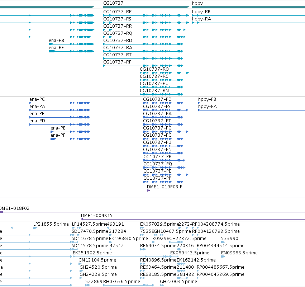This screenshot has height=287, width=305.
Task: Select EST RE40896.5prime
Action: pyautogui.click(x=158, y=260)
